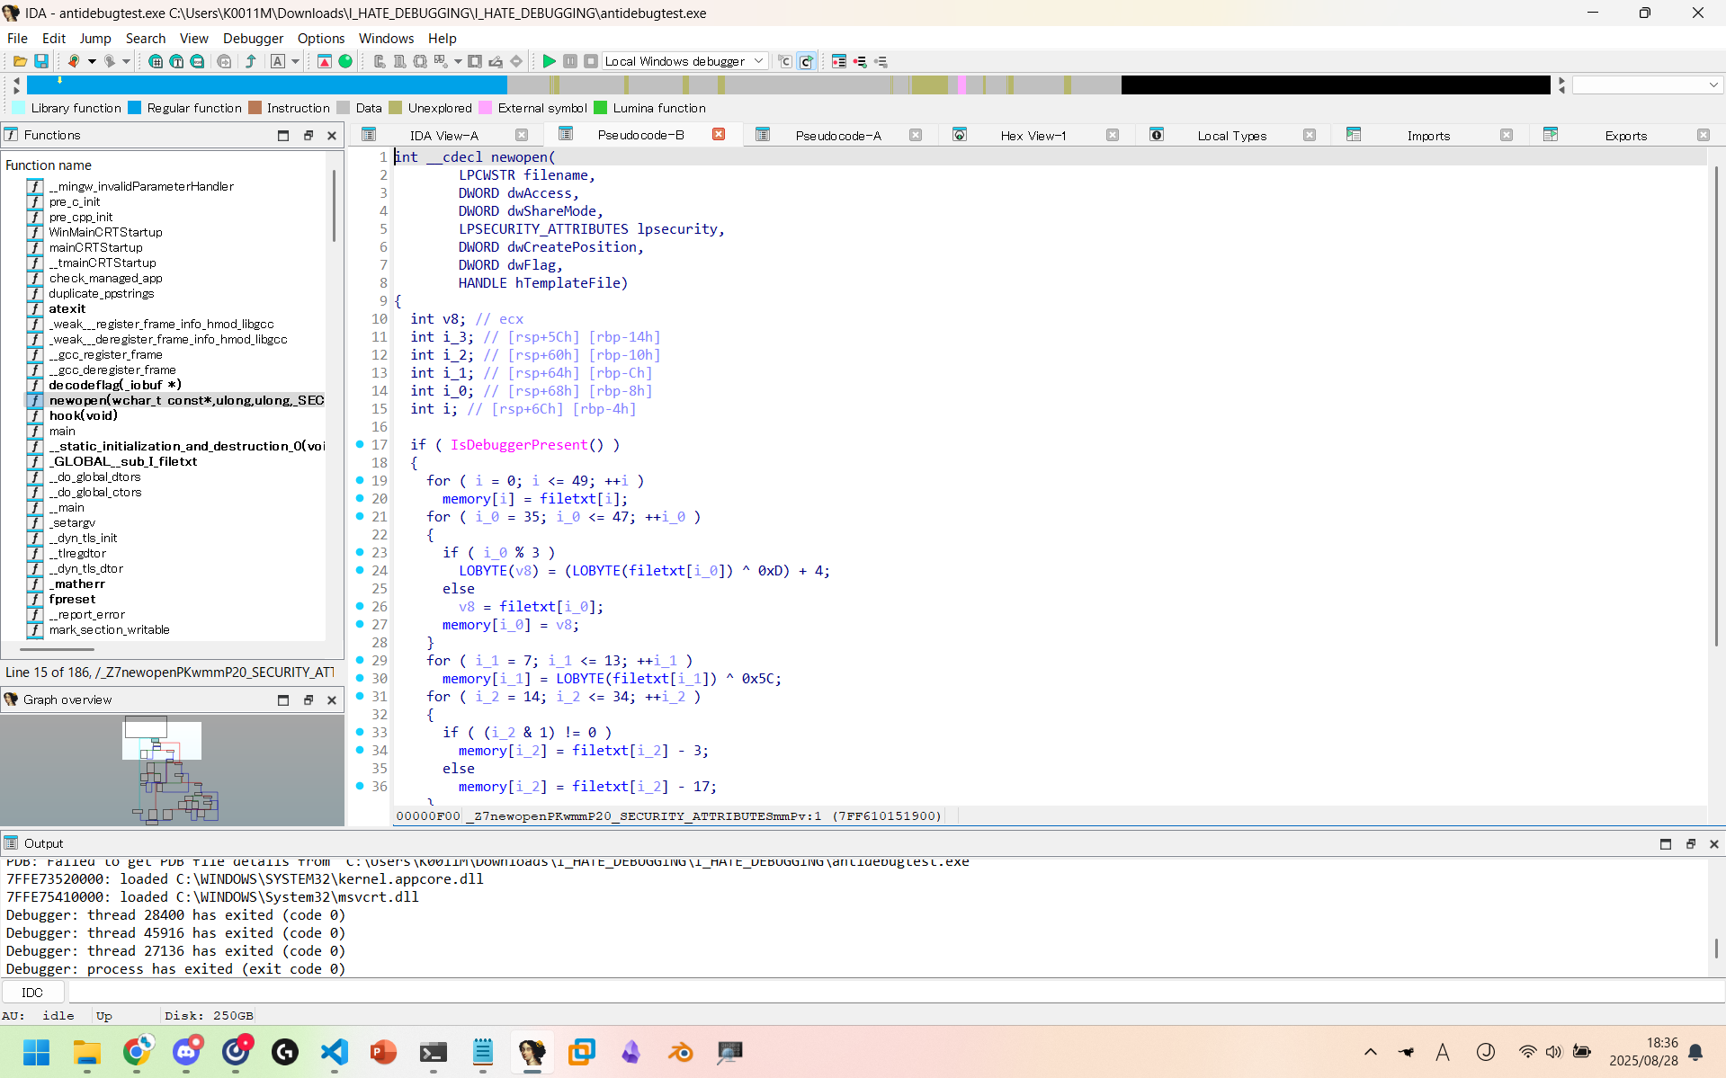Image resolution: width=1726 pixels, height=1078 pixels.
Task: Switch to the Imports tab
Action: pyautogui.click(x=1428, y=135)
